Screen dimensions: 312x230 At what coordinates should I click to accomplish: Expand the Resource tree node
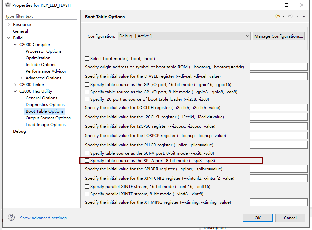pyautogui.click(x=9, y=25)
